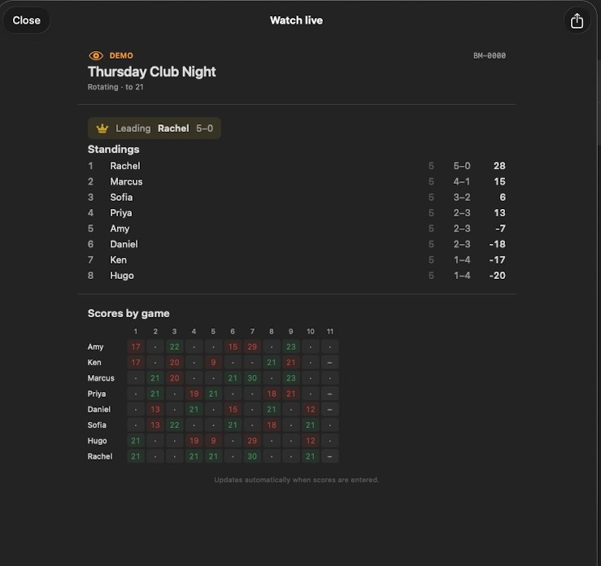Select Sofia in the standings list
The height and width of the screenshot is (566, 601).
tap(296, 198)
